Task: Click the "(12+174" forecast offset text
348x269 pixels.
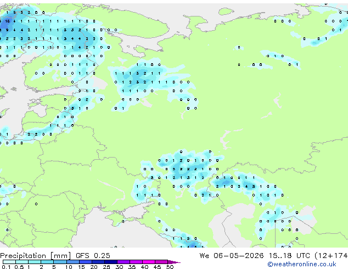Action: coord(331,256)
